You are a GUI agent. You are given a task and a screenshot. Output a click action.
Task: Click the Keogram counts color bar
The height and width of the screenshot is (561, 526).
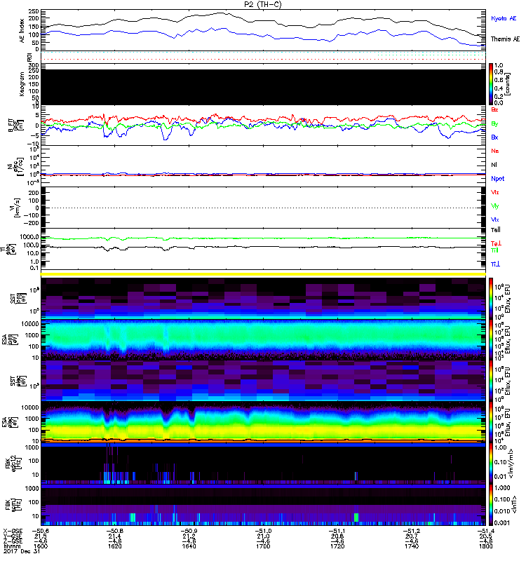(492, 83)
